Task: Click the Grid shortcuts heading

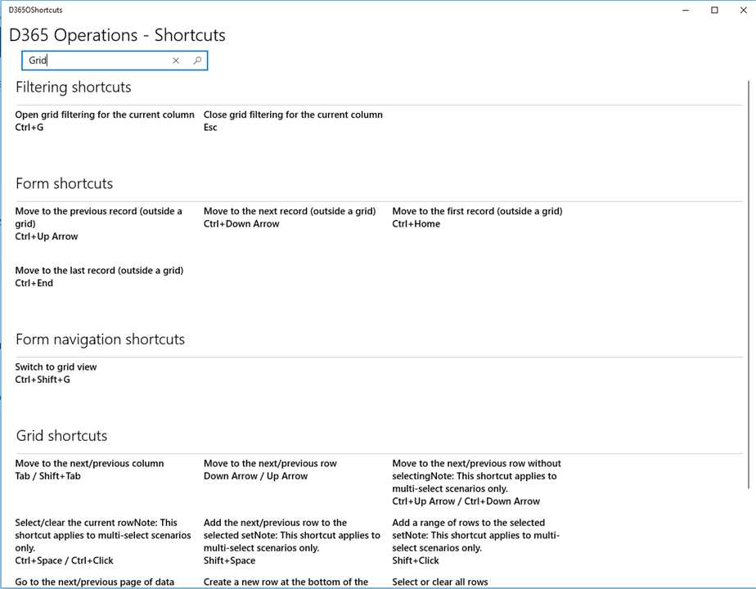Action: point(61,436)
